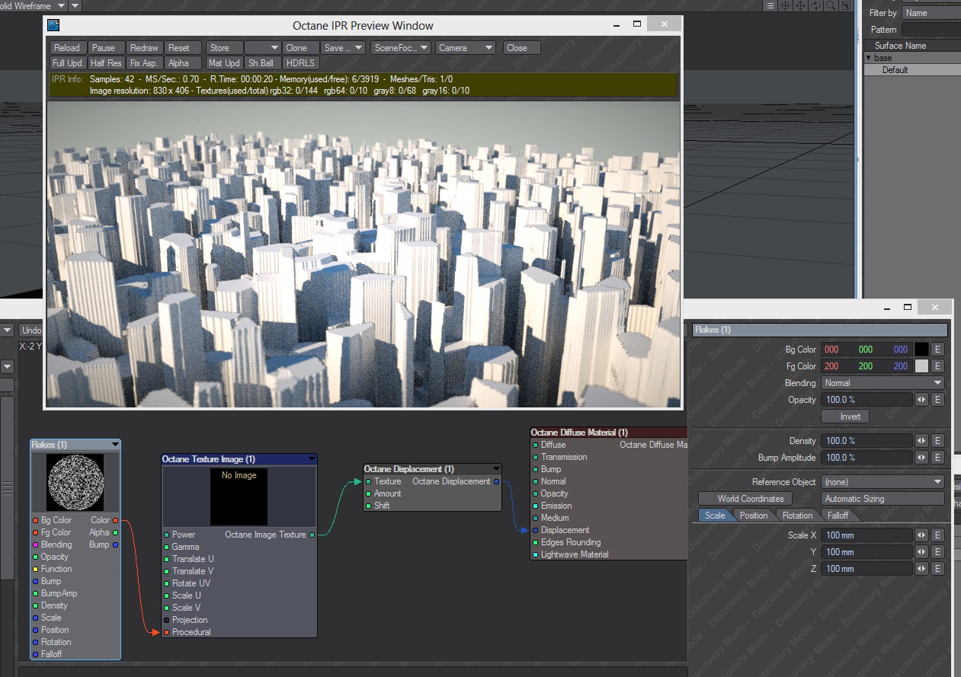This screenshot has height=677, width=961.
Task: Open envelope editor for Bg Color
Action: 938,350
